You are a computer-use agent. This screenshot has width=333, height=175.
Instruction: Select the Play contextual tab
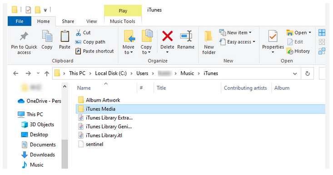pos(123,10)
